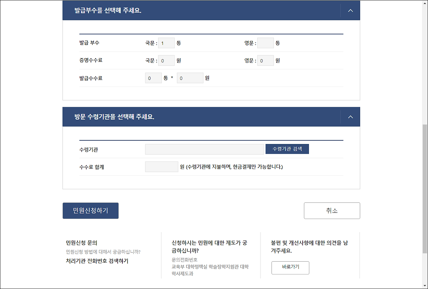Image resolution: width=428 pixels, height=289 pixels.
Task: Click the 수령기관 검색 button
Action: point(287,149)
